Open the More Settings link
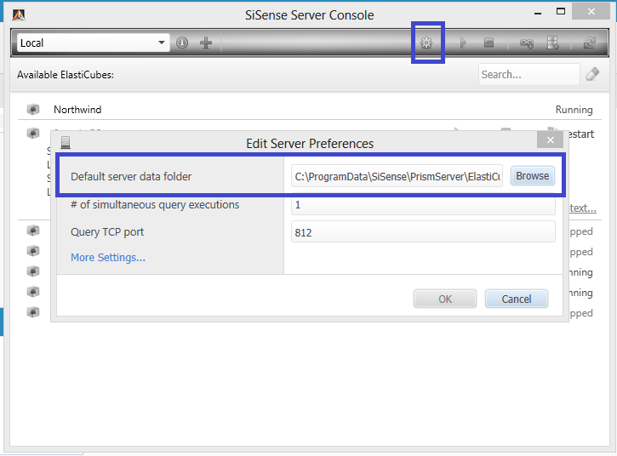 tap(108, 257)
